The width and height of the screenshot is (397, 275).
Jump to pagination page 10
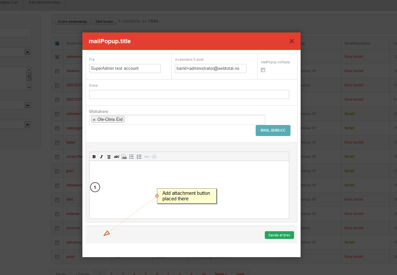tap(204, 273)
